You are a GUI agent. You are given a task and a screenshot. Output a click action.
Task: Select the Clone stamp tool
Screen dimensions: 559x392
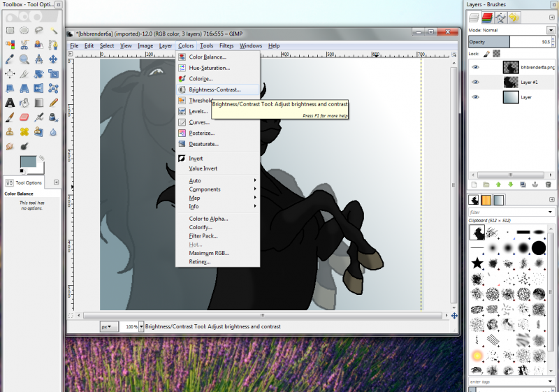10,132
